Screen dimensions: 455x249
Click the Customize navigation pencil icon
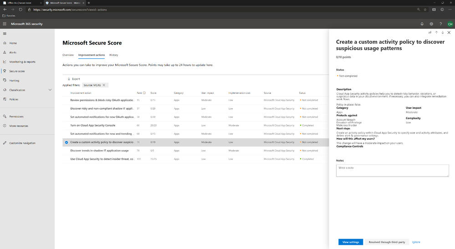click(x=5, y=143)
